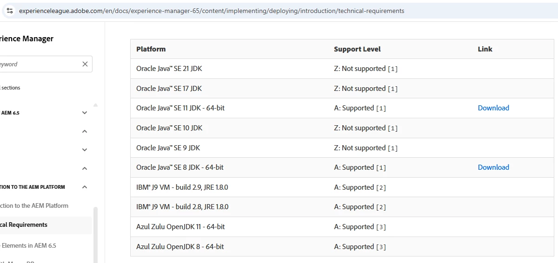Toggle the AEM 6.5 section chevron

[x=85, y=113]
